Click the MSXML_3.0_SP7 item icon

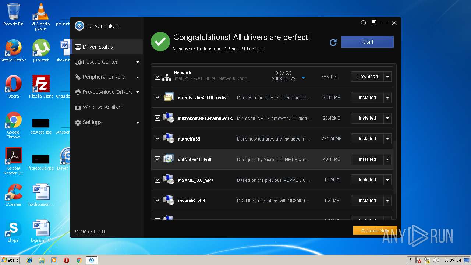coord(169,180)
